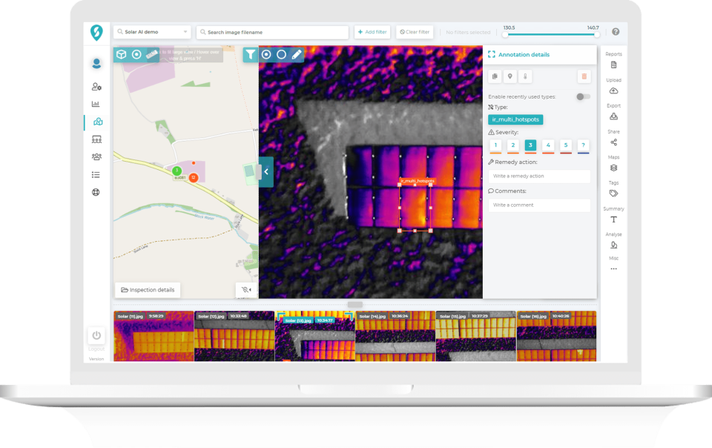
Task: Delete annotation with the trash icon
Action: pyautogui.click(x=584, y=76)
